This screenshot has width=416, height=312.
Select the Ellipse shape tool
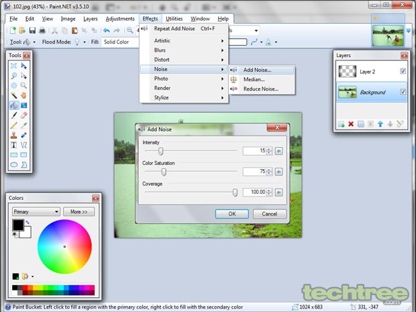coord(14,165)
